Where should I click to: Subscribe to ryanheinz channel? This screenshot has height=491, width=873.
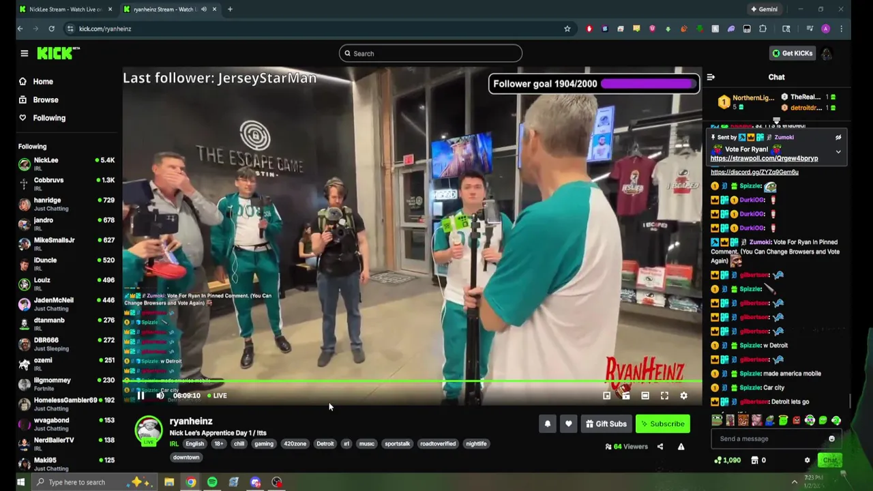(662, 423)
